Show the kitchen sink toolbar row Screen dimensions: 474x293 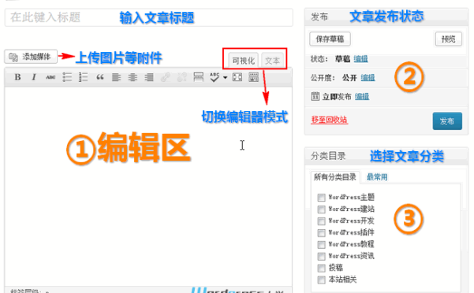tap(253, 77)
